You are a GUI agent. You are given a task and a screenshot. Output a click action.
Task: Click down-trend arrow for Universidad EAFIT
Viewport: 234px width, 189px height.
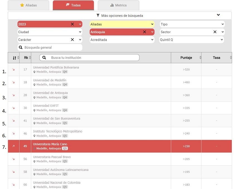pos(14,108)
